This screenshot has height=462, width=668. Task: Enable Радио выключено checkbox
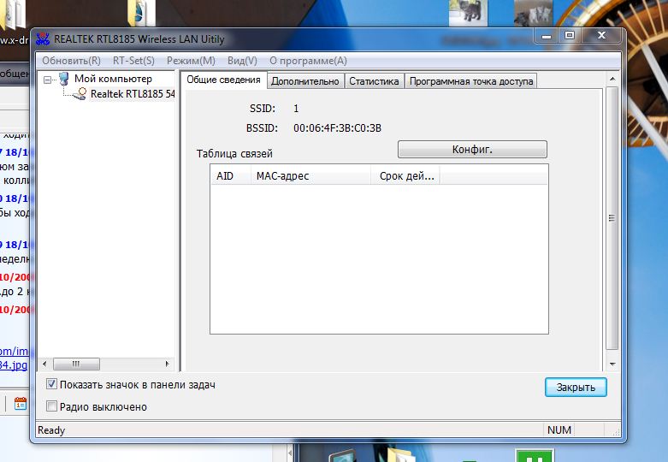51,406
